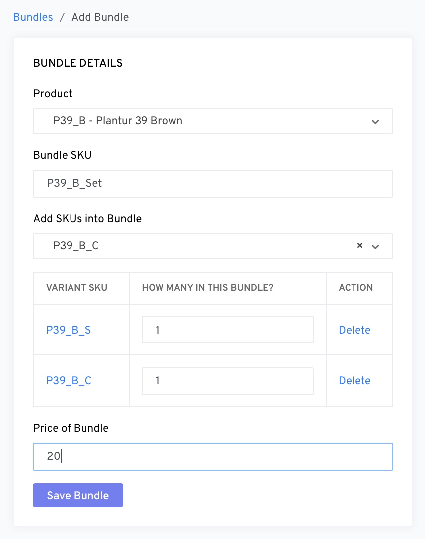425x539 pixels.
Task: Click the Add Bundle breadcrumb text
Action: (100, 17)
